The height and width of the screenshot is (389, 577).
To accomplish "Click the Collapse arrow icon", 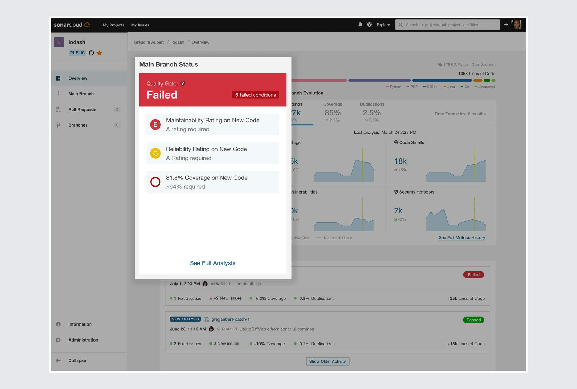I will click(x=58, y=360).
